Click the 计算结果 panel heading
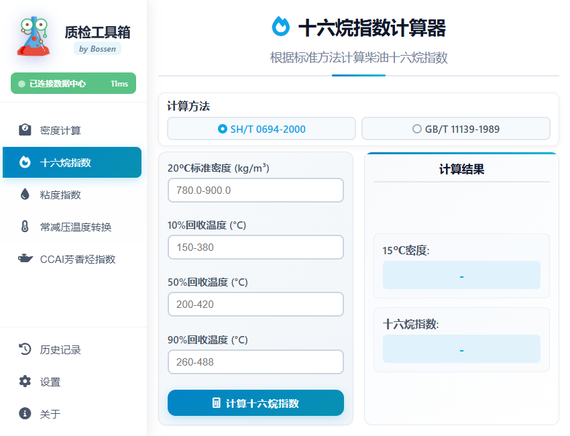The width and height of the screenshot is (570, 436). pyautogui.click(x=461, y=169)
